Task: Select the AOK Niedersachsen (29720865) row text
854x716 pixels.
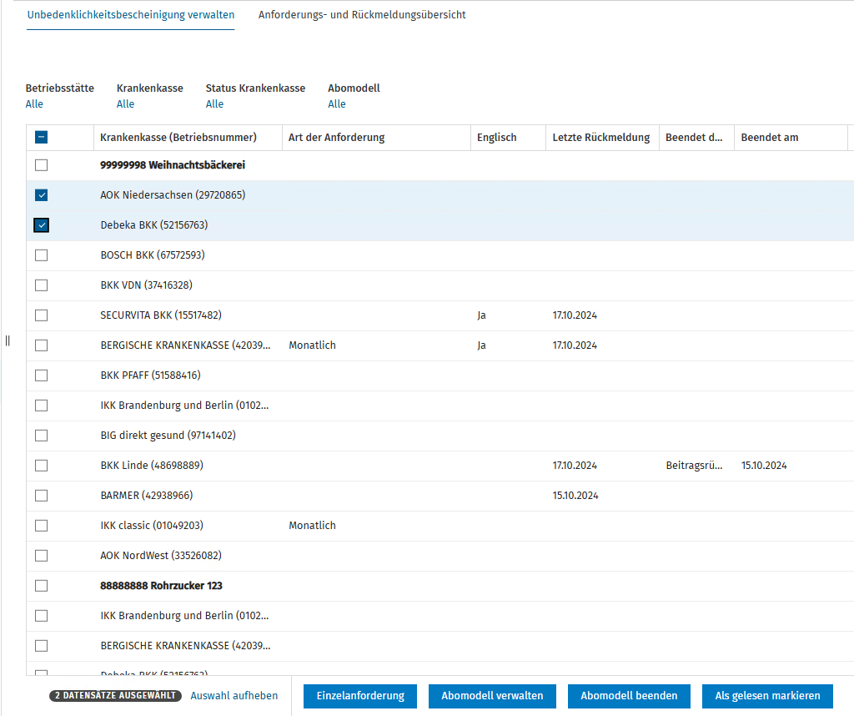Action: click(x=173, y=195)
